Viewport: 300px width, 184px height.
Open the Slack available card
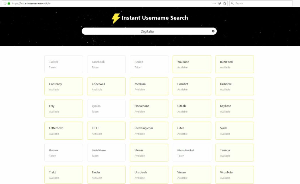tap(234, 131)
